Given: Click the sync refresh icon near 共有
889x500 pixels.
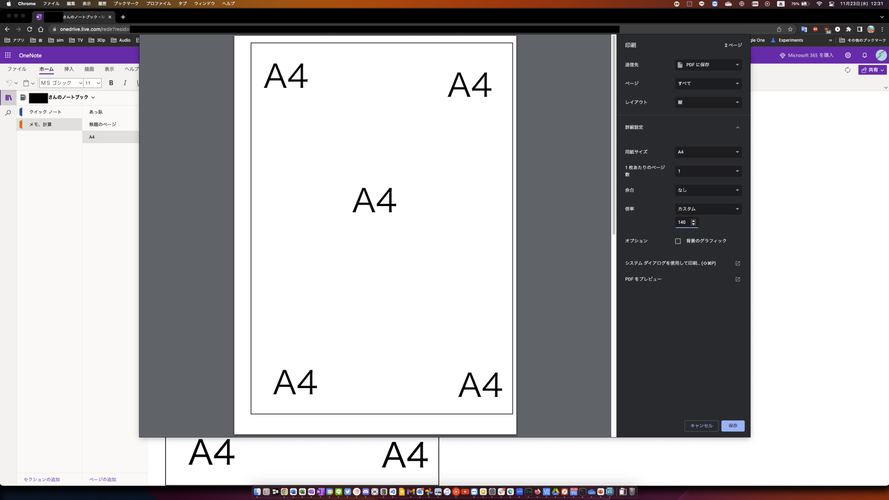Looking at the screenshot, I should 847,69.
